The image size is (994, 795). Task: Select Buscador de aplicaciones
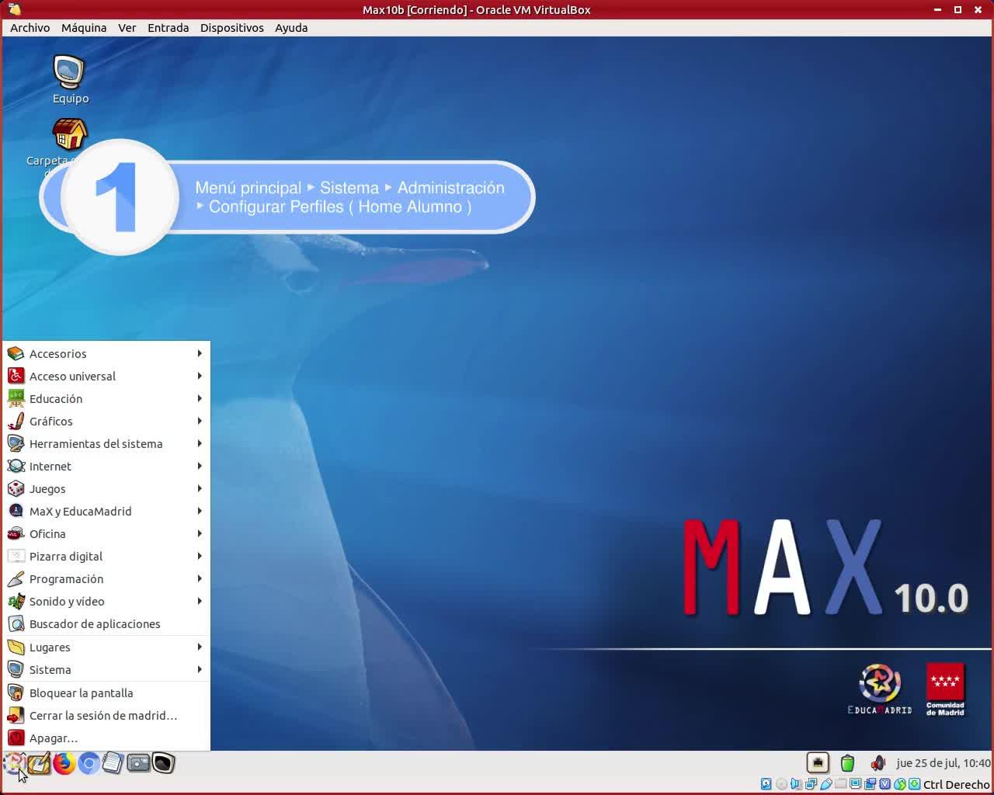coord(95,623)
